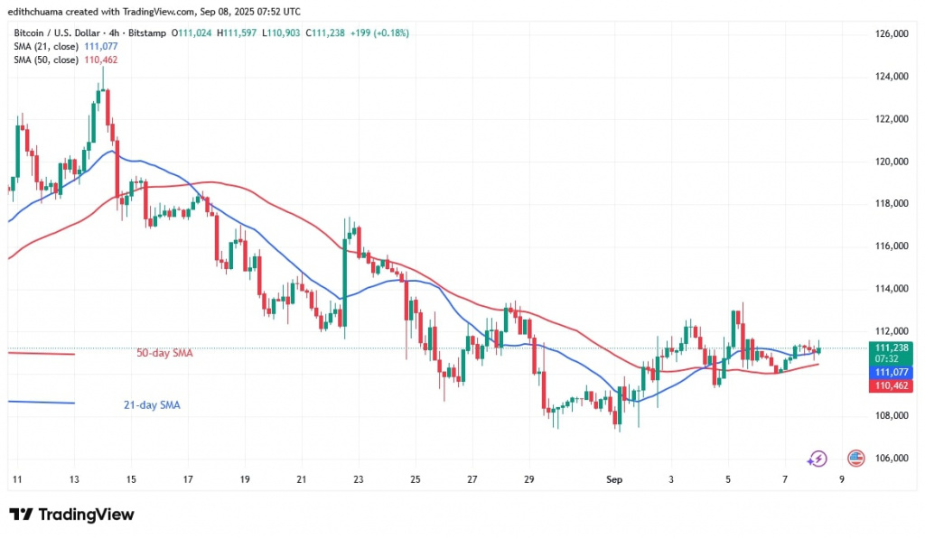
Task: Click the 21-day SMA text annotation
Action: tap(152, 405)
